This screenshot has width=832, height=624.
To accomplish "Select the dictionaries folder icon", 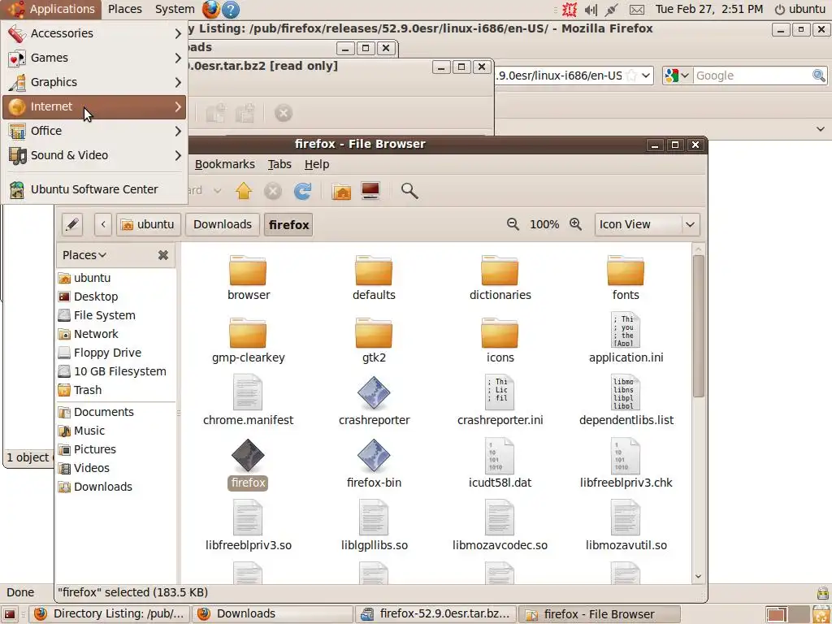I will [x=500, y=270].
